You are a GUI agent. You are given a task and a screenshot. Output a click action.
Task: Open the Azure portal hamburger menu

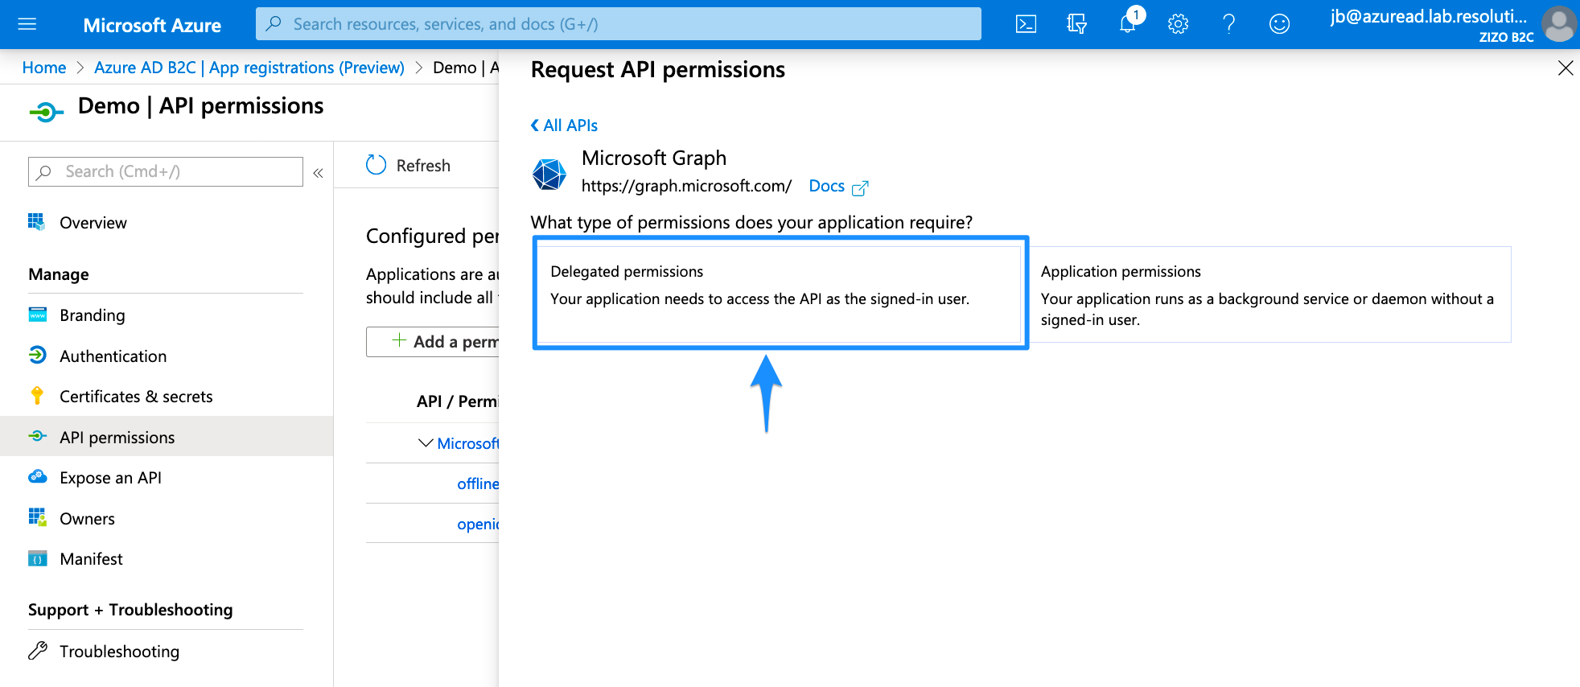pyautogui.click(x=27, y=24)
